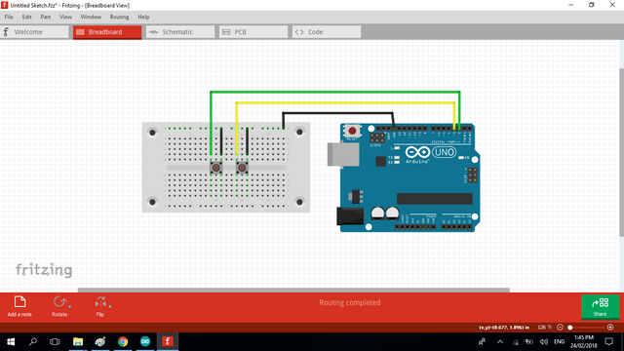This screenshot has height=351, width=624.
Task: Click the Add a note icon
Action: point(19,302)
